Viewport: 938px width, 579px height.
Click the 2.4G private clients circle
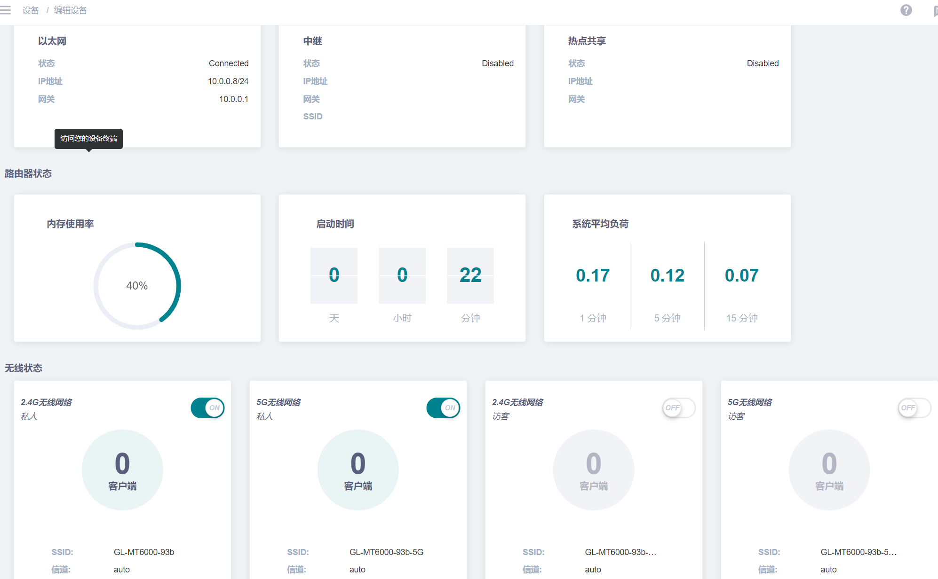tap(122, 469)
